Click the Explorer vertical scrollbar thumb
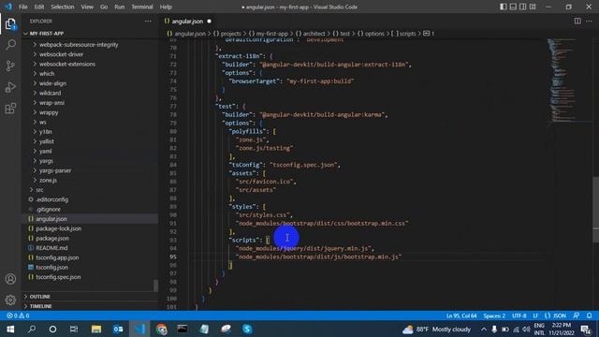 (x=155, y=286)
